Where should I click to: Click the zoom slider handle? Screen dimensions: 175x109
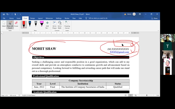pos(147,95)
